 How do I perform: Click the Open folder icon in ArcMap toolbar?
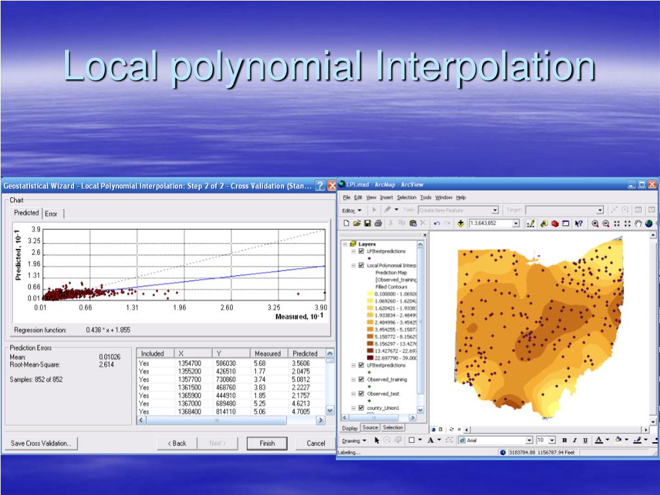coord(357,224)
